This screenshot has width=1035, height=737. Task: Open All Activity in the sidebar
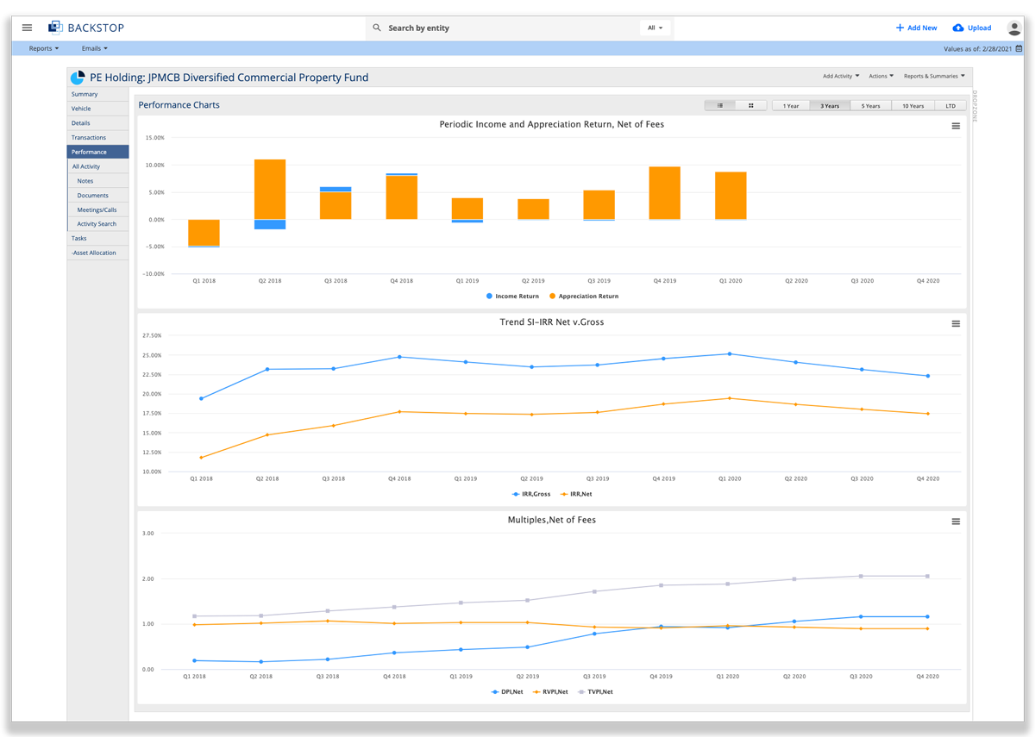point(97,166)
